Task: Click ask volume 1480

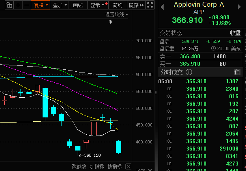Action: (x=220, y=56)
